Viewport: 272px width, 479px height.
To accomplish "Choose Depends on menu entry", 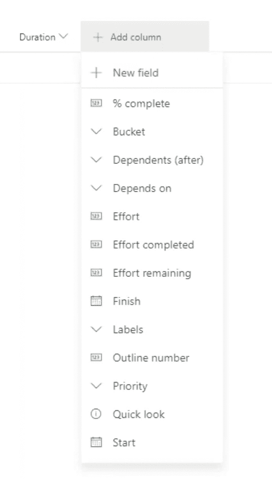I will 152,188.
